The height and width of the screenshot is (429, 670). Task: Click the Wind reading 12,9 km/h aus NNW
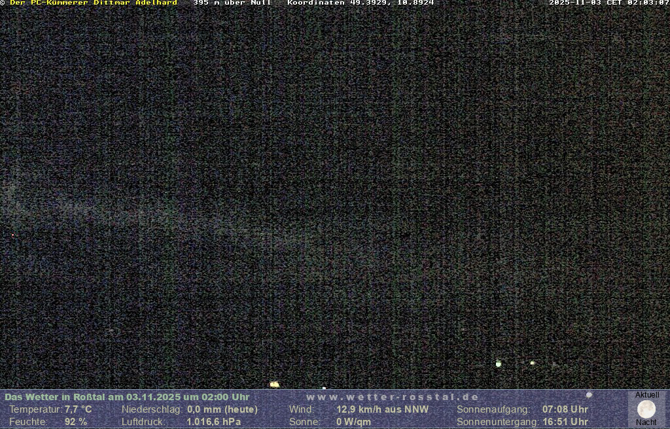click(383, 409)
